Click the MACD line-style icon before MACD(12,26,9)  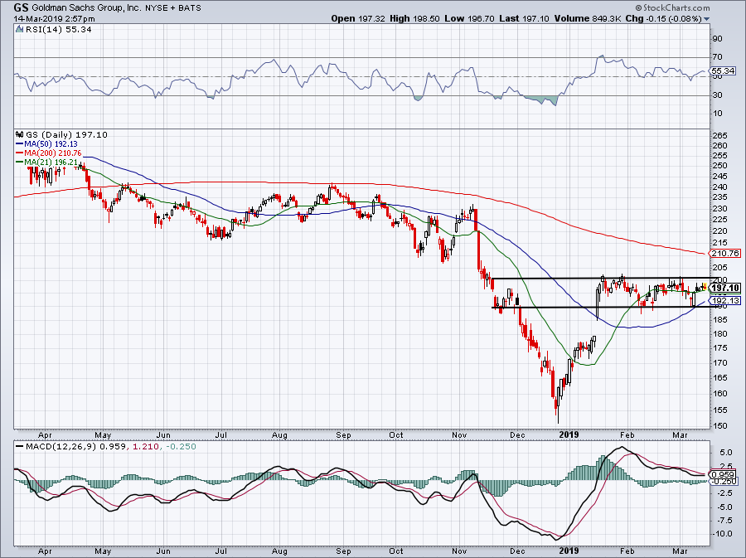click(19, 447)
